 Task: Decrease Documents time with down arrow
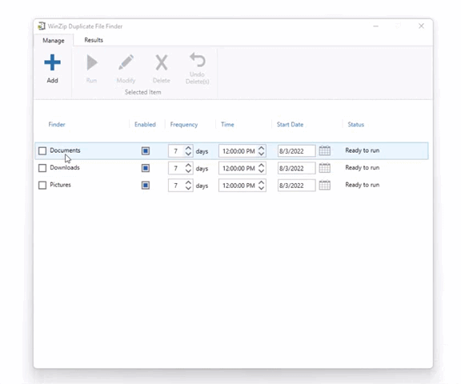coord(261,154)
